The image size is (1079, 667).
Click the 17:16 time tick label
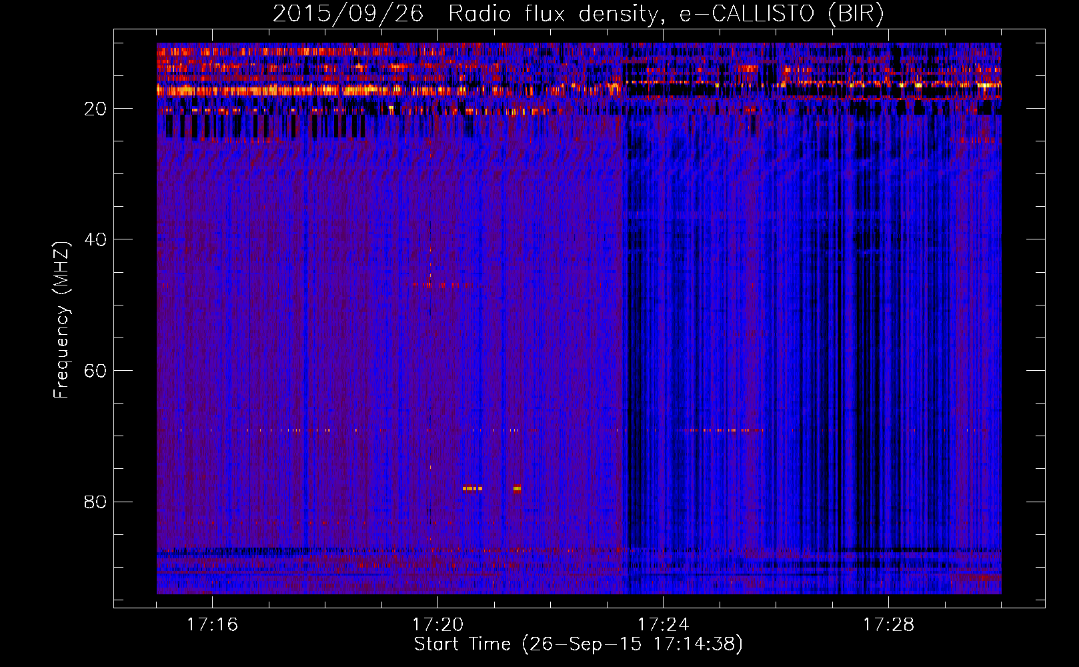click(213, 625)
